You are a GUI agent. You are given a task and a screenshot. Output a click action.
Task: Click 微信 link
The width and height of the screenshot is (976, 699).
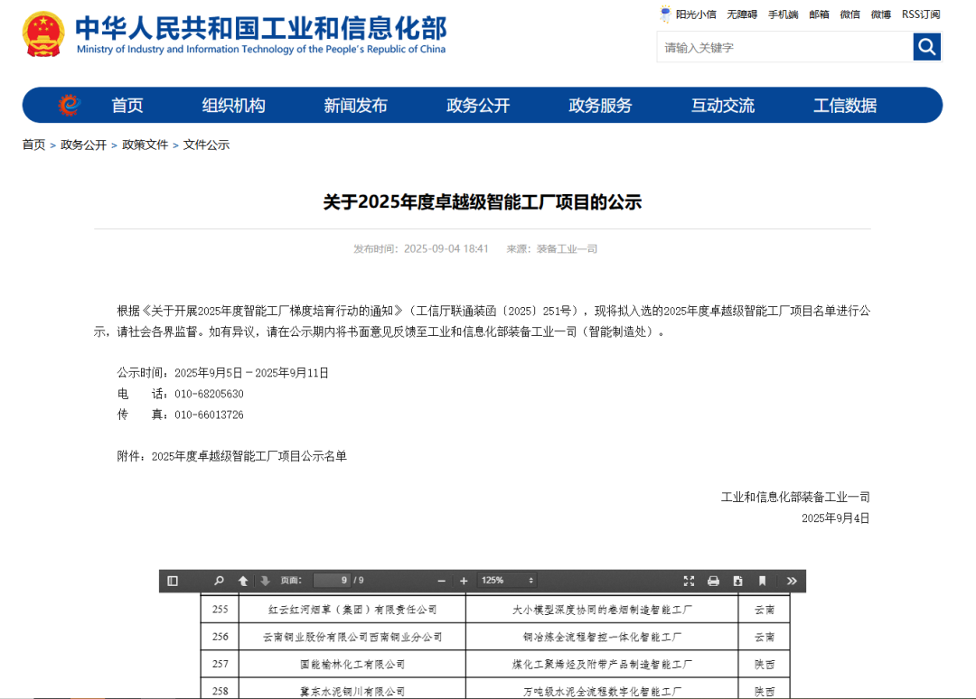coord(849,14)
